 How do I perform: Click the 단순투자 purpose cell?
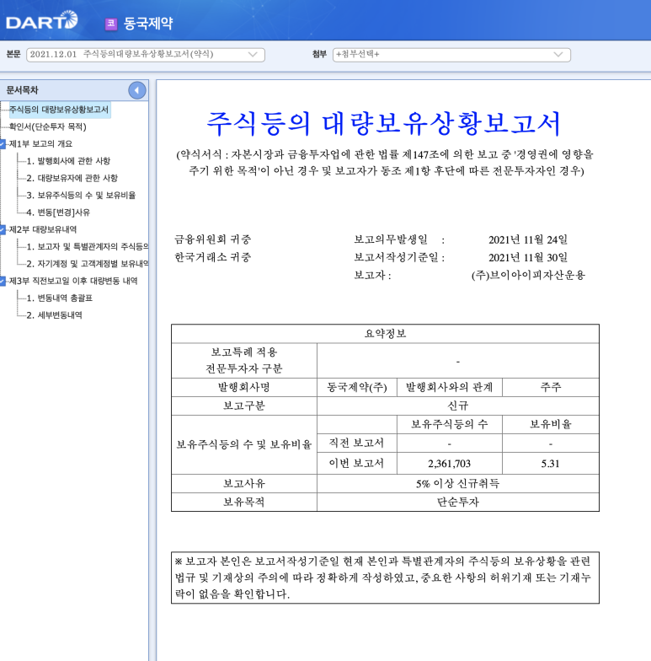pyautogui.click(x=458, y=502)
